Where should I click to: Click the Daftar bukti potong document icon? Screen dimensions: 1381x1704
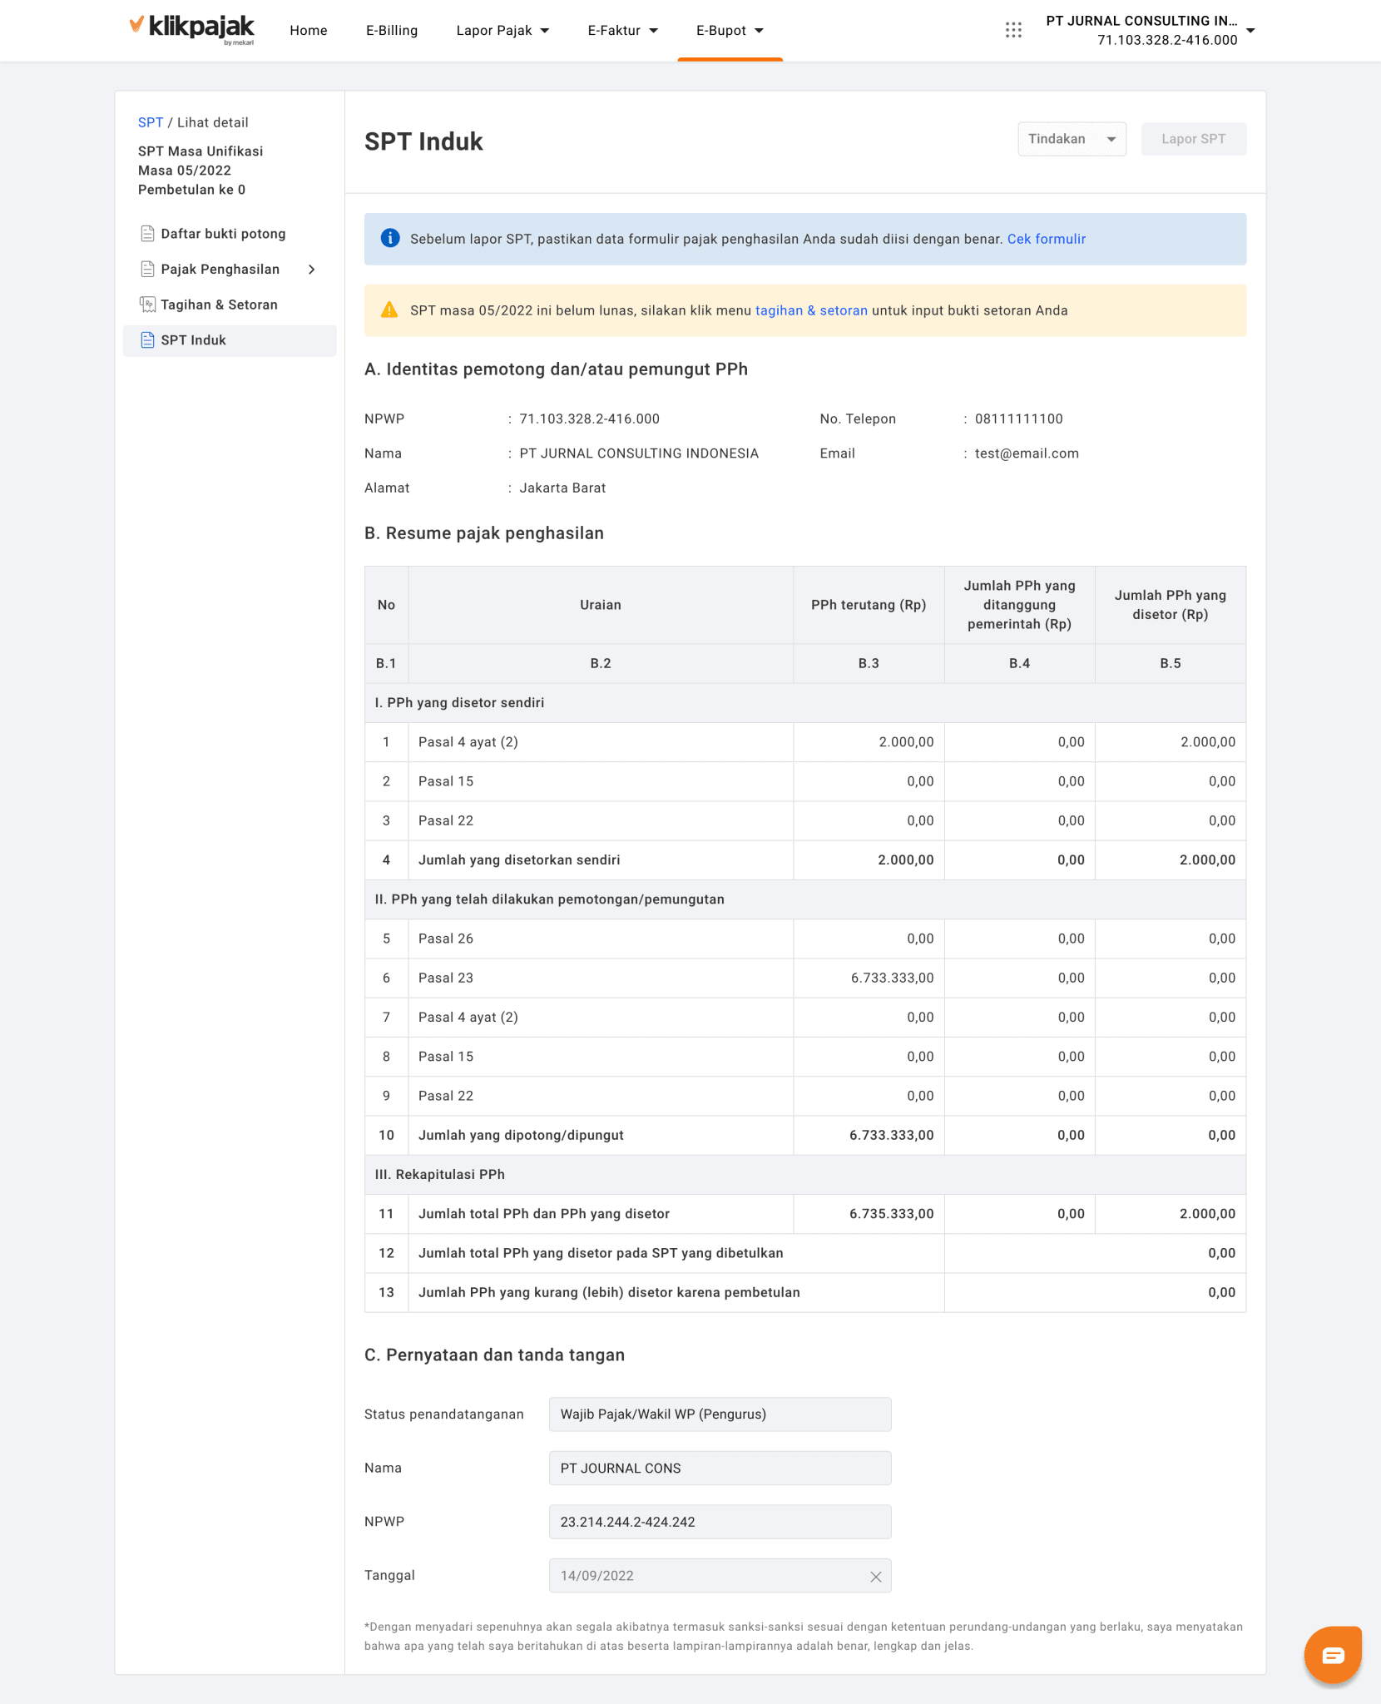click(x=147, y=234)
